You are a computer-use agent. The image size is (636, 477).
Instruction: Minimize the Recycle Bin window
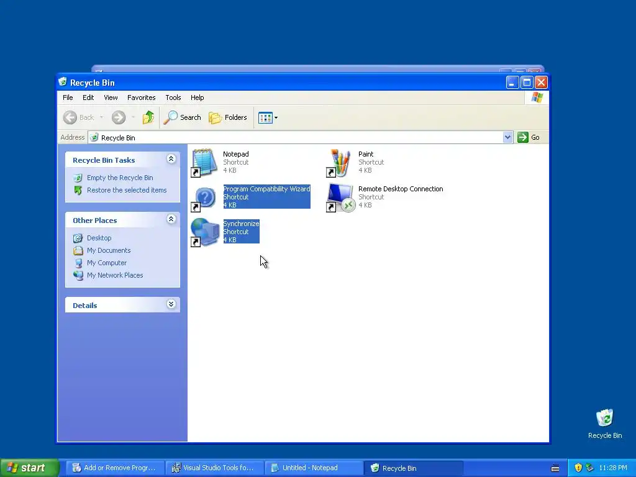coord(512,83)
